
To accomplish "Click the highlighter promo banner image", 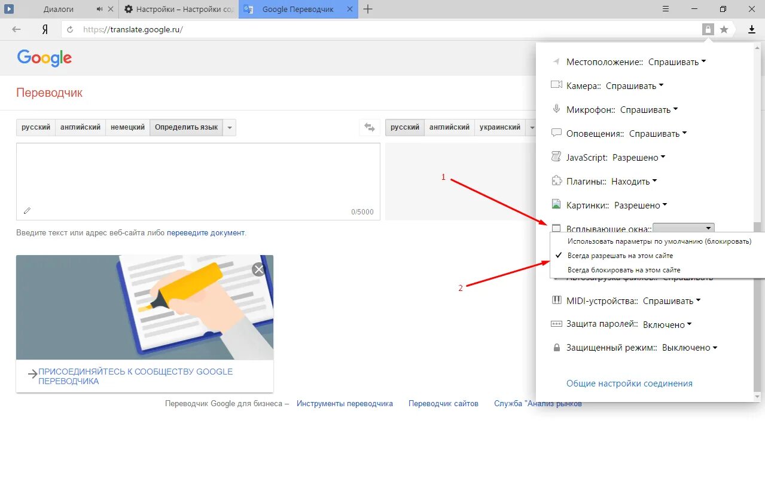I will point(145,307).
